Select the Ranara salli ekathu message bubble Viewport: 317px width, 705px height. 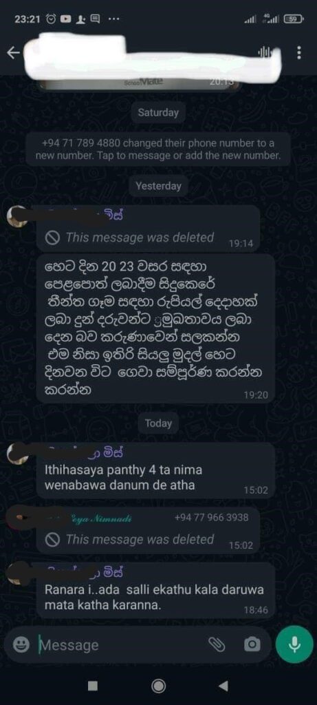tap(155, 590)
